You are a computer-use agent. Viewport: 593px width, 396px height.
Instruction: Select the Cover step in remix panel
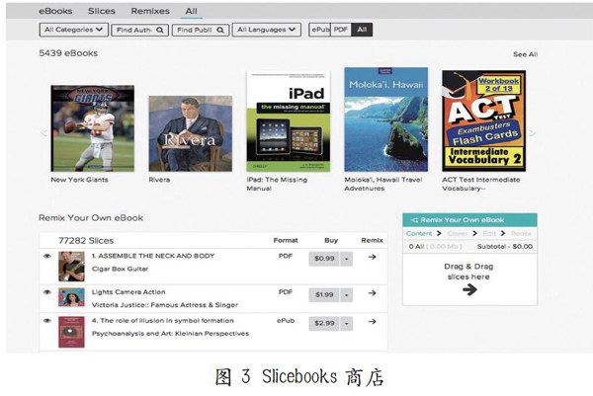(457, 233)
